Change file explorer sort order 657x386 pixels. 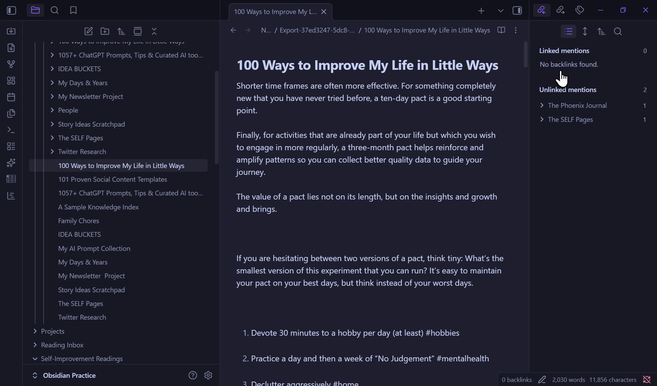(121, 31)
